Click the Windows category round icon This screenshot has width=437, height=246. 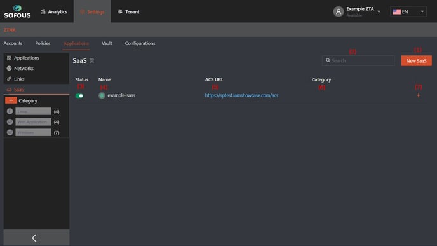click(10, 132)
